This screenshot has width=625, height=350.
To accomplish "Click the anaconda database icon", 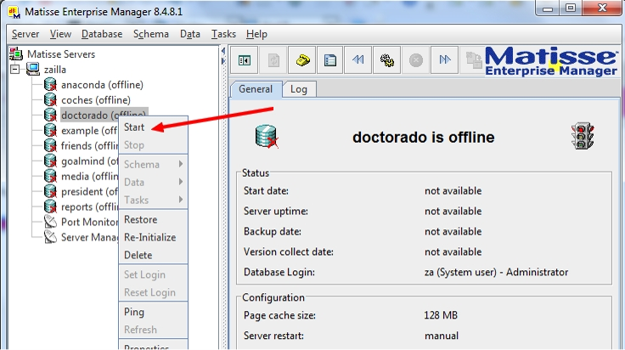I will 50,84.
